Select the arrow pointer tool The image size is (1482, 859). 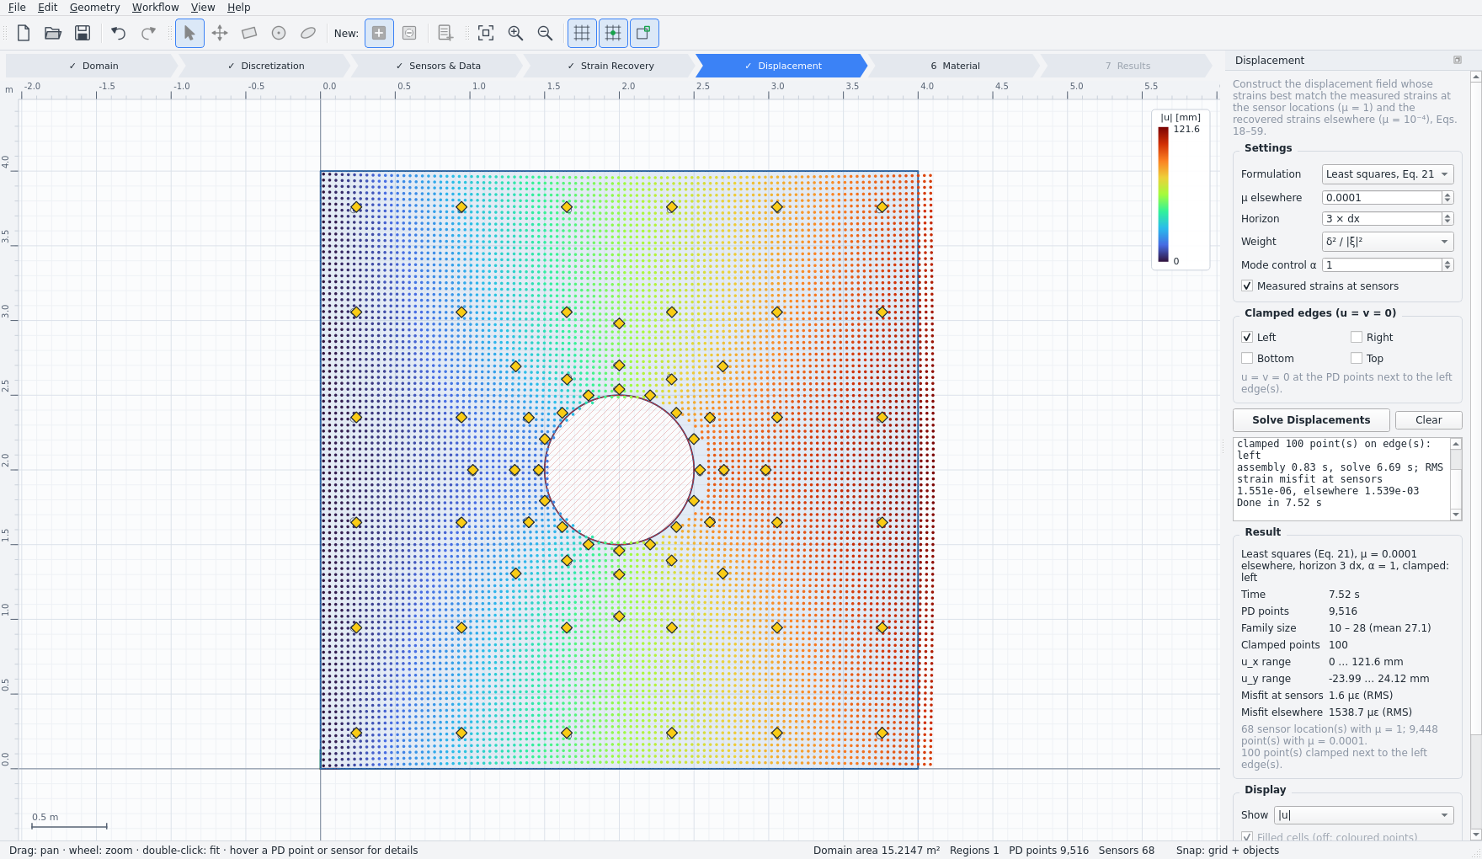click(189, 33)
